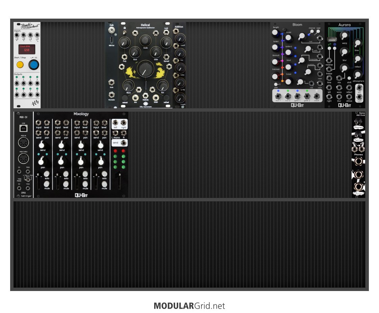Click the Cuh module Wavetable jack

click(112, 94)
